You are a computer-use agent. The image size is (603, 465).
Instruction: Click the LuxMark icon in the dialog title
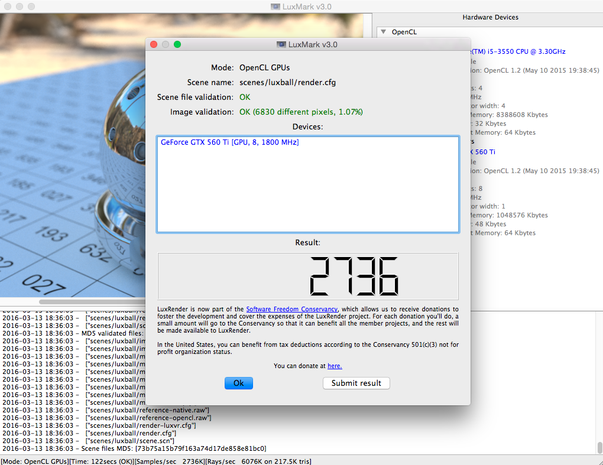(x=281, y=44)
